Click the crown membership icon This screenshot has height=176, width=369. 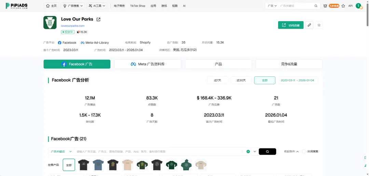tap(325, 6)
